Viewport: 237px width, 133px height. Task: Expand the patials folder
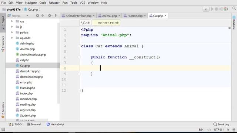click(x=12, y=32)
